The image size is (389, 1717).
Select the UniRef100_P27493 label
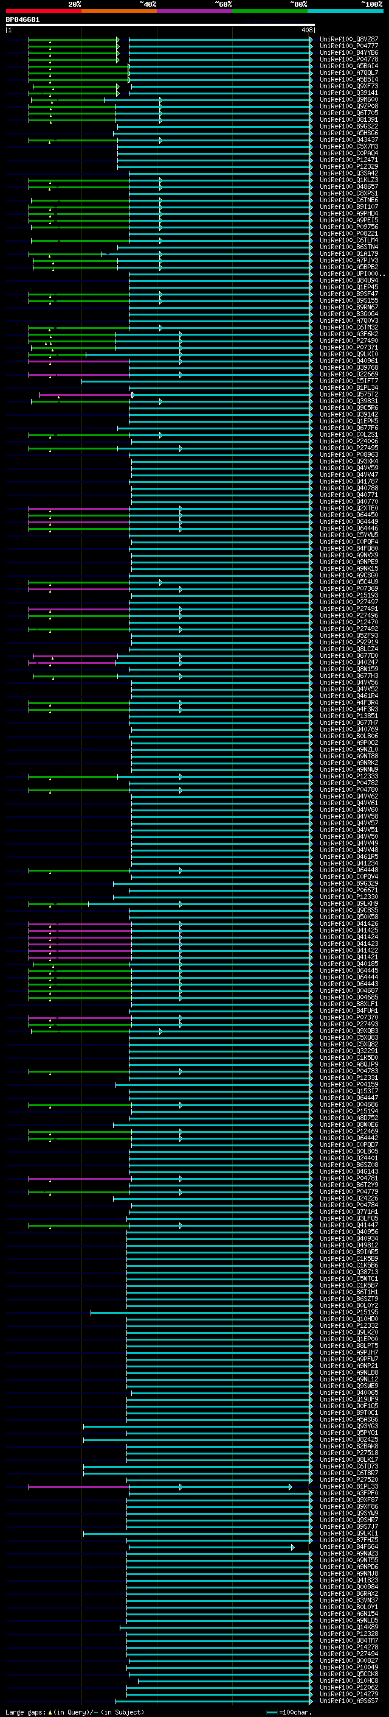(349, 1024)
